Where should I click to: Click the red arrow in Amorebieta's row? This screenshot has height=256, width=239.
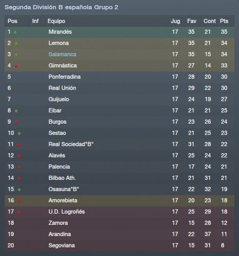point(19,201)
